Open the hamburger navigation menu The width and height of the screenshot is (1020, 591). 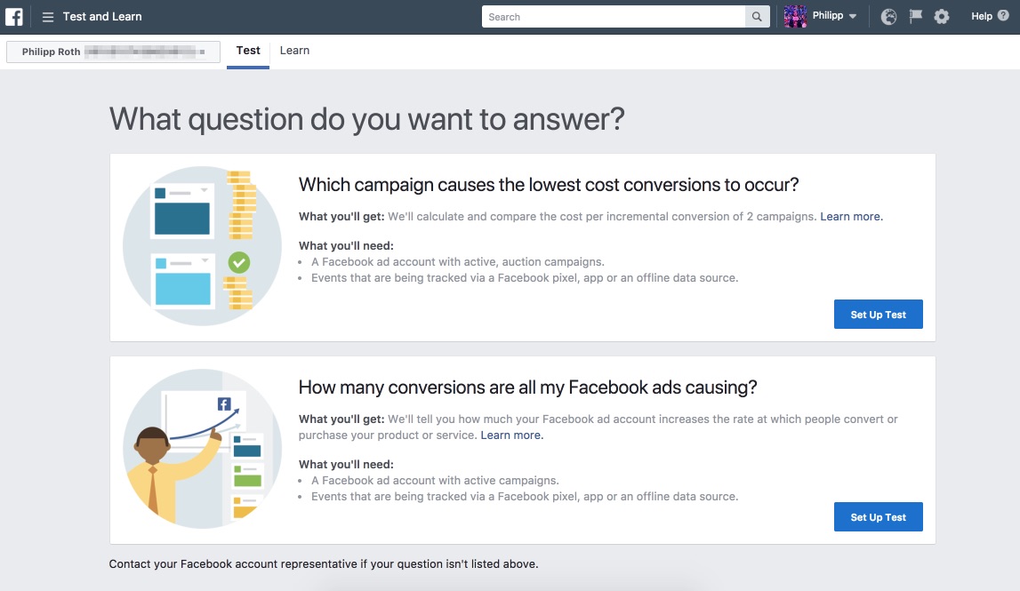click(x=48, y=17)
